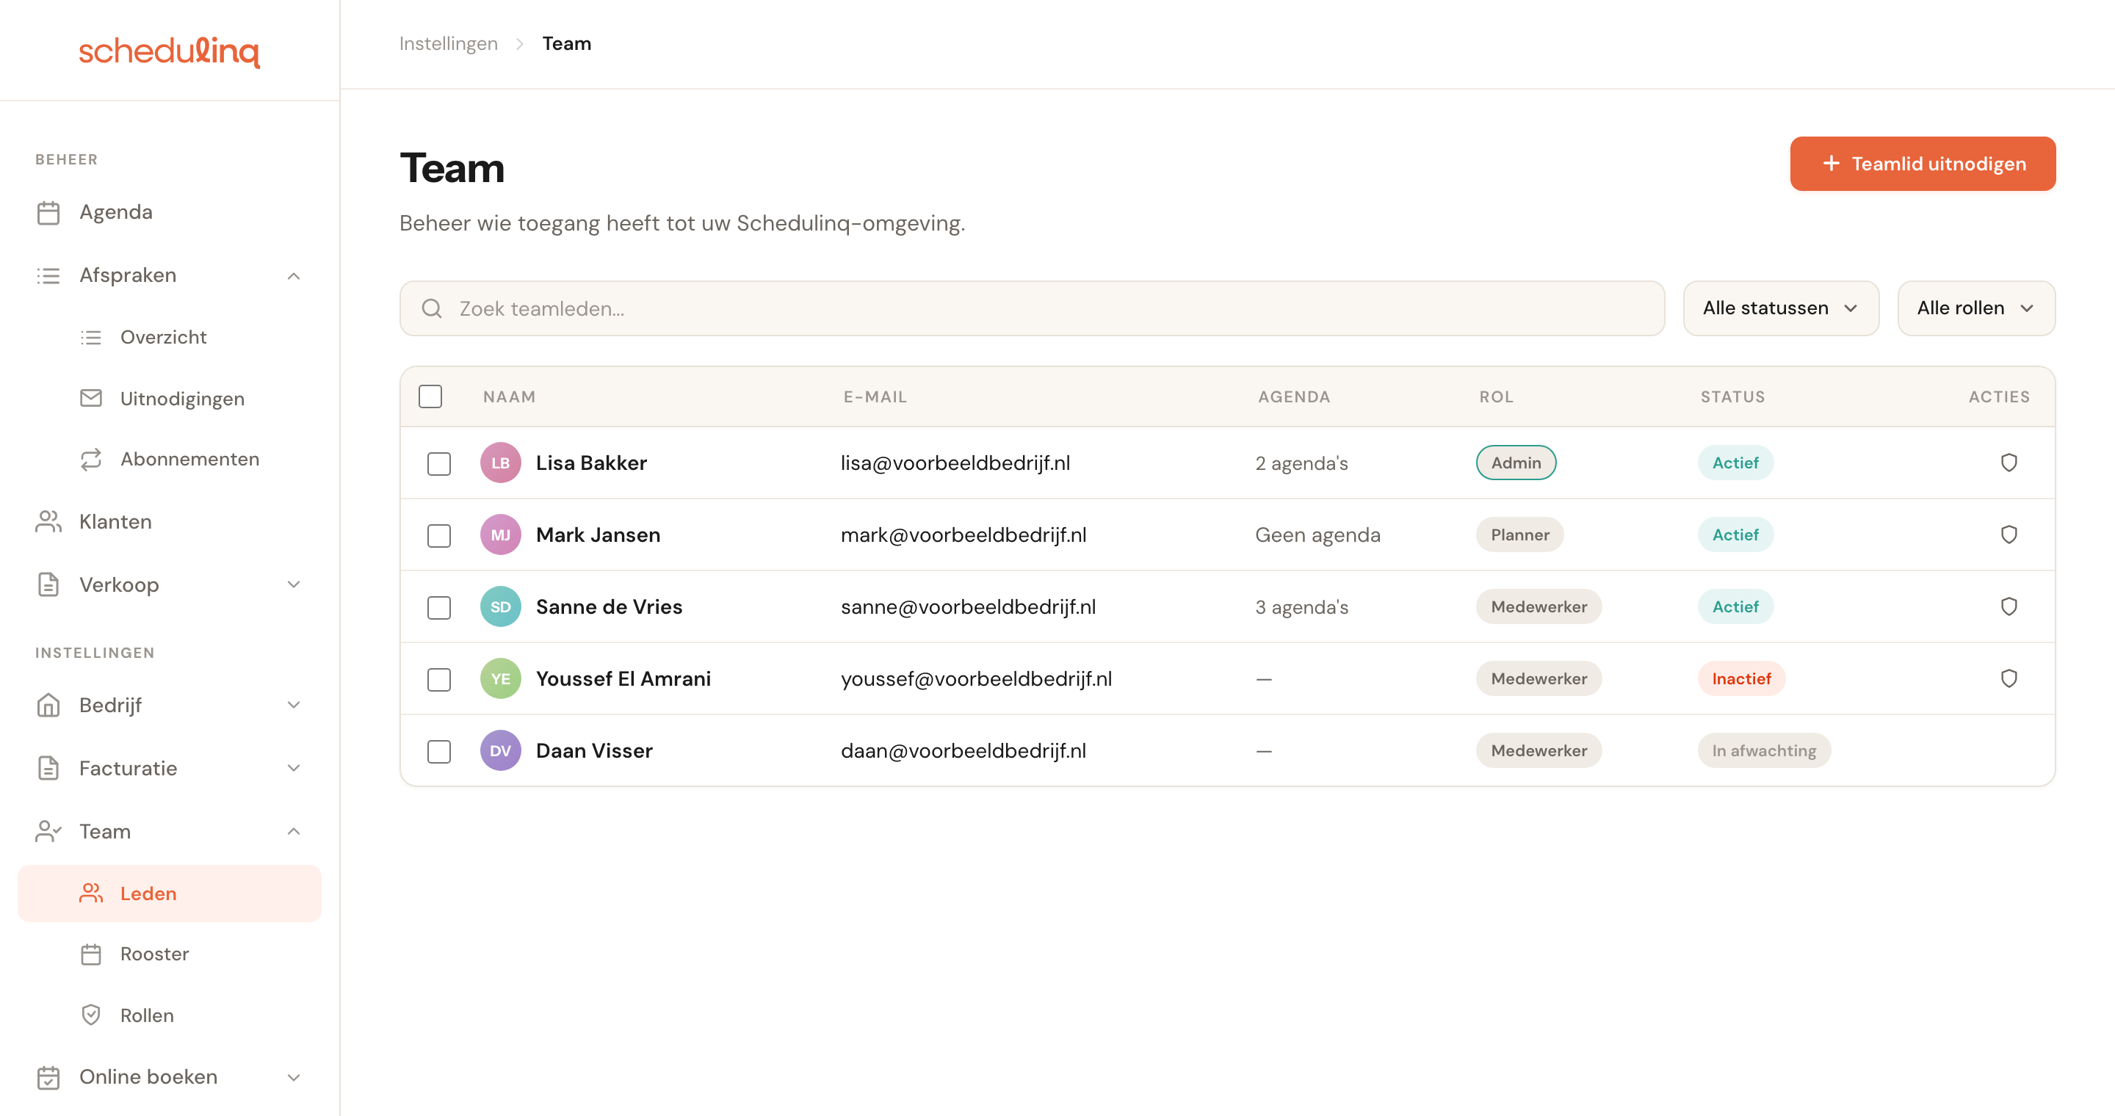Click the Rollen shield icon
Viewport: 2115px width, 1116px height.
(91, 1015)
